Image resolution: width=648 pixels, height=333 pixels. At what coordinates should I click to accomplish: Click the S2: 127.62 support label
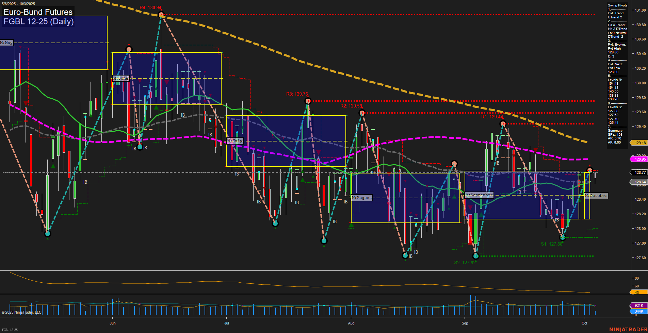tap(465, 263)
